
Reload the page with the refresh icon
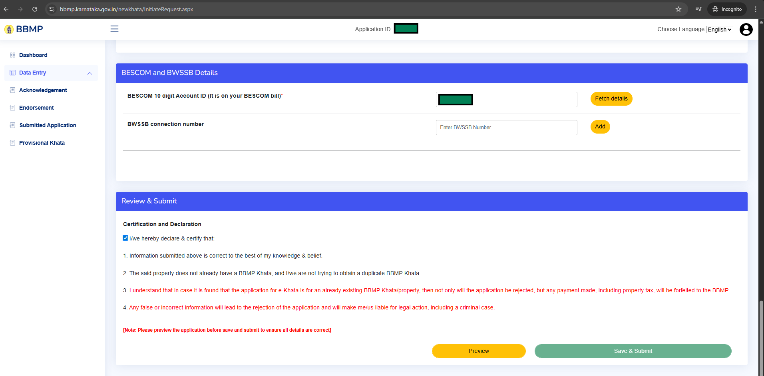point(35,9)
